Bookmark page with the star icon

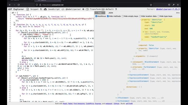pyautogui.click(x=151, y=5)
